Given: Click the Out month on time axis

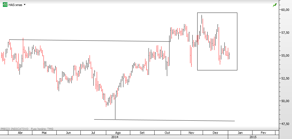Looking at the screenshot, I should [x=167, y=133].
